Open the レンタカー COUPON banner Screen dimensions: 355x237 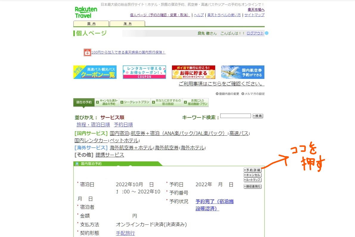click(144, 72)
